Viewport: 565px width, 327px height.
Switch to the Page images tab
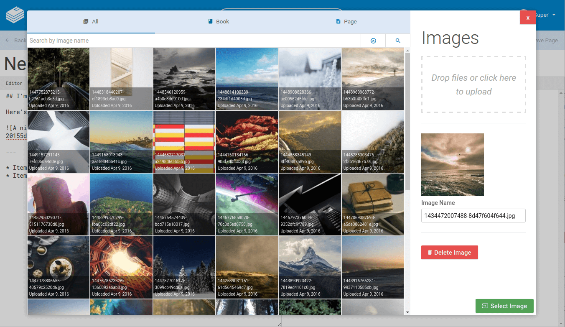tap(346, 22)
